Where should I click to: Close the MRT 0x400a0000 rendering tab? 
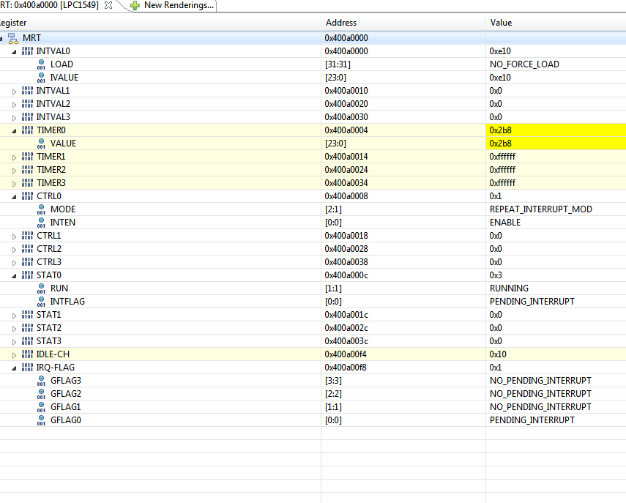tap(108, 5)
